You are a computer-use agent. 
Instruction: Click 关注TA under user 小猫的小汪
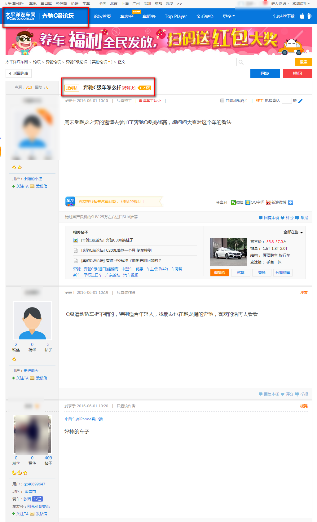point(20,186)
